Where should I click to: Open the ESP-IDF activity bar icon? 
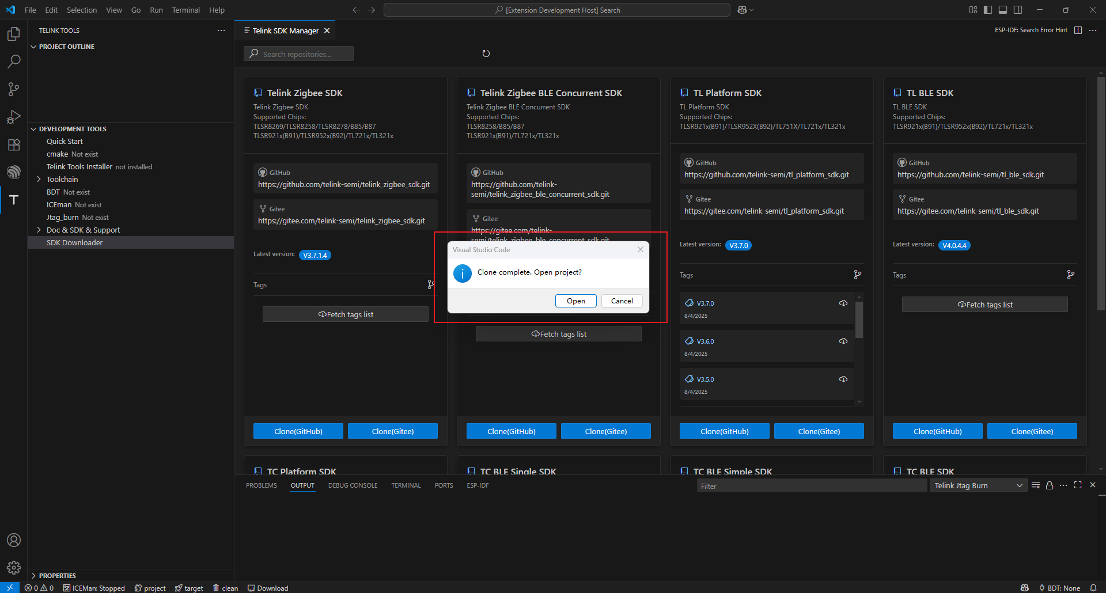[14, 172]
